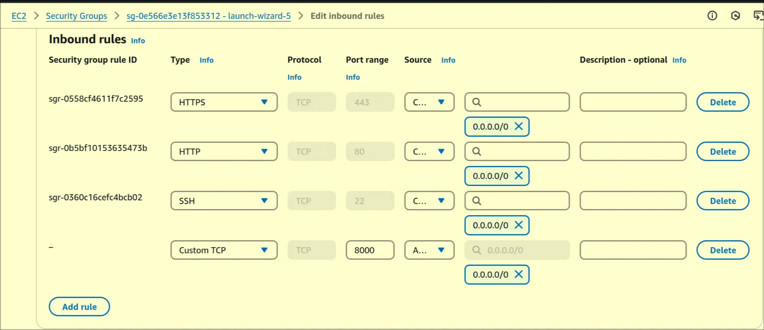Click the search icon in the HTTPS source field
This screenshot has height=330, width=764.
tap(477, 102)
